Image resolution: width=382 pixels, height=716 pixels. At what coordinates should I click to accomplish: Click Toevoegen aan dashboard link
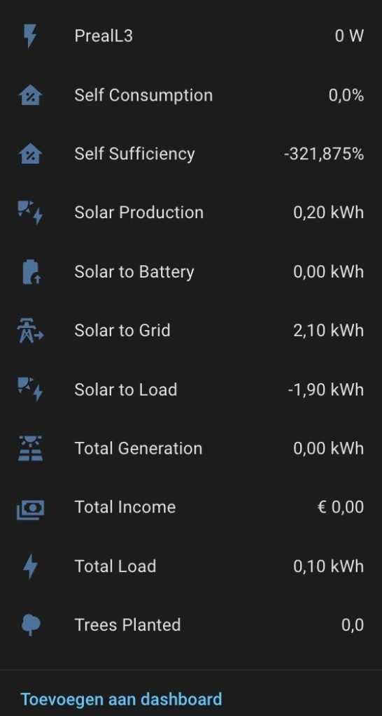click(122, 699)
